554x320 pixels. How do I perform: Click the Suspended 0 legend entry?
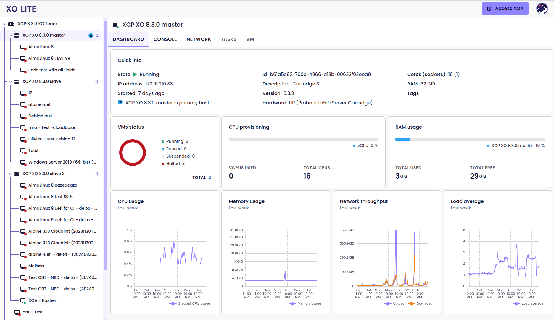pos(178,156)
